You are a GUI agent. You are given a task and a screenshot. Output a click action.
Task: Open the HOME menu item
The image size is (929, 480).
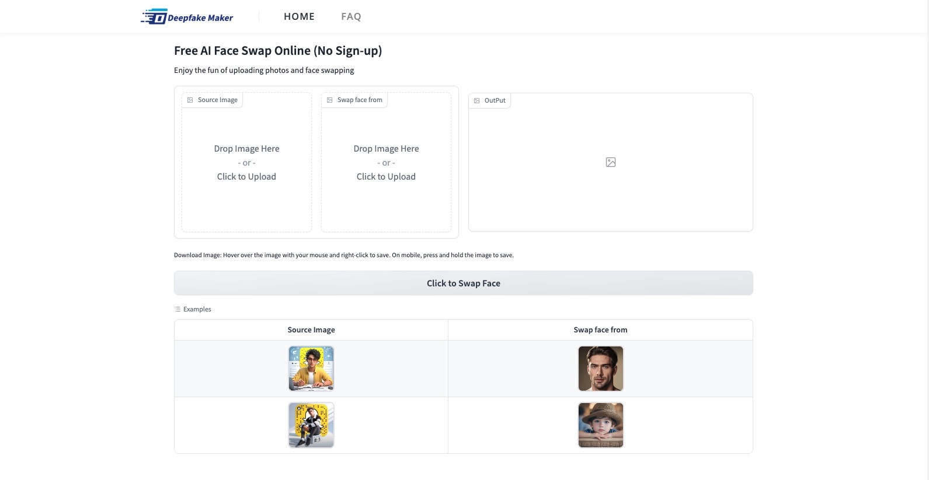pos(299,17)
